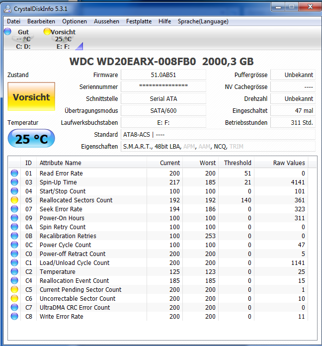Click the status orb for Temperature attribute

(x=14, y=271)
